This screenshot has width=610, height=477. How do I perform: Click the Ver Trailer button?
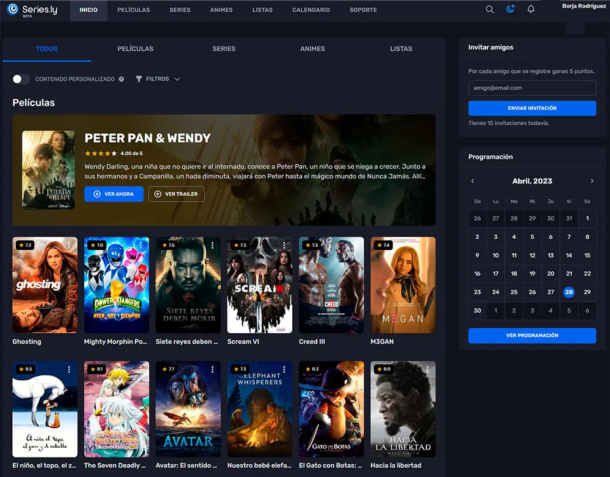(x=176, y=194)
